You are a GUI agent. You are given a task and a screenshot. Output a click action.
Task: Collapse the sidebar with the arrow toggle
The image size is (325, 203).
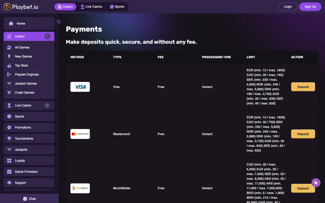click(x=59, y=22)
